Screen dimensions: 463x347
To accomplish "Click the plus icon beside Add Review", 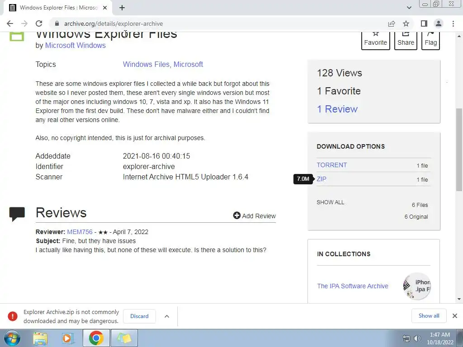I will click(x=237, y=216).
